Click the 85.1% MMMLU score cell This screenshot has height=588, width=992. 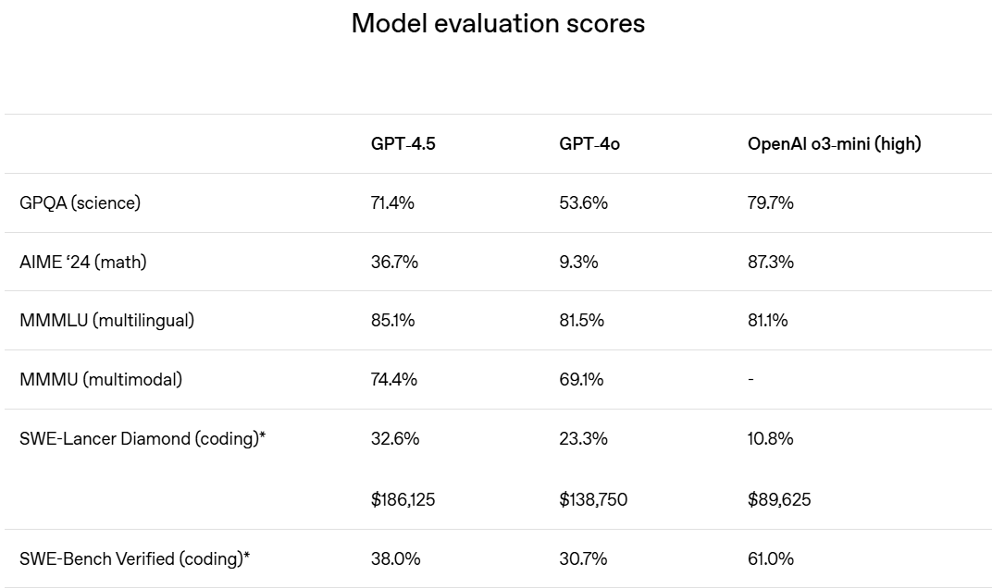[393, 321]
